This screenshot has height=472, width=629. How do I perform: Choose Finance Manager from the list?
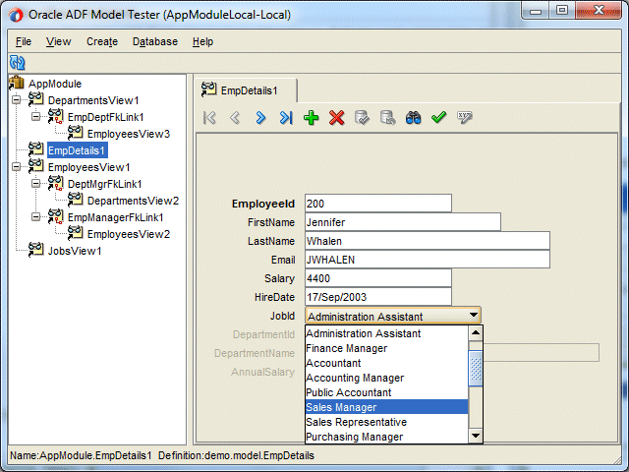coord(386,348)
